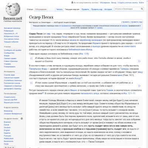Open the Править код tab
This screenshot has width=148, height=148.
[97, 9]
